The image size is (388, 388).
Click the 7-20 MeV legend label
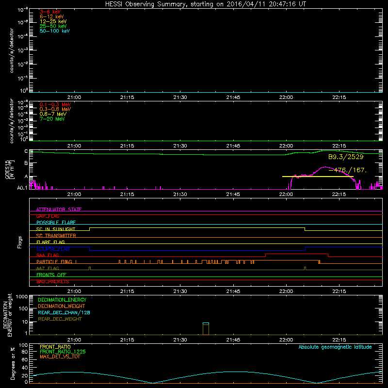pyautogui.click(x=52, y=119)
